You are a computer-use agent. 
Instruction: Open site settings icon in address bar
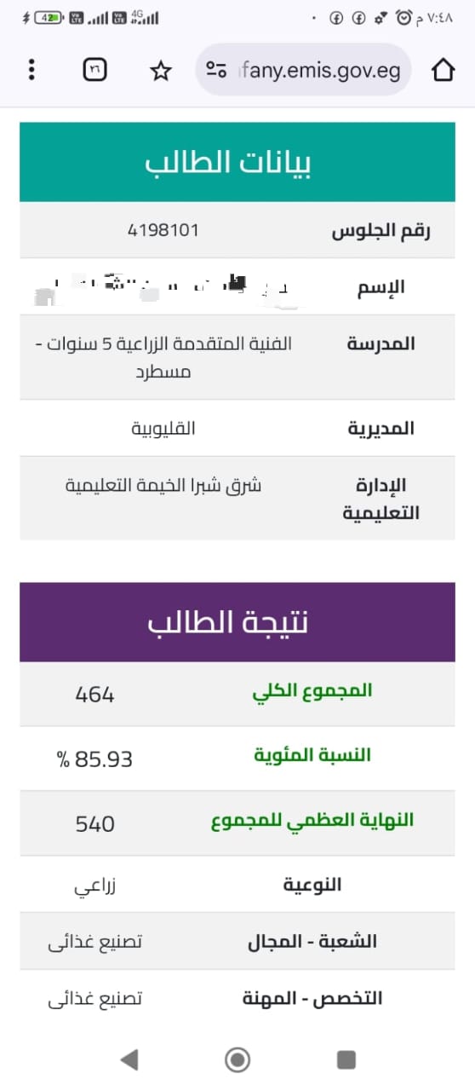point(218,71)
